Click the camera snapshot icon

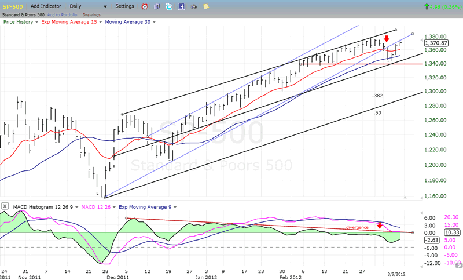[194, 6]
